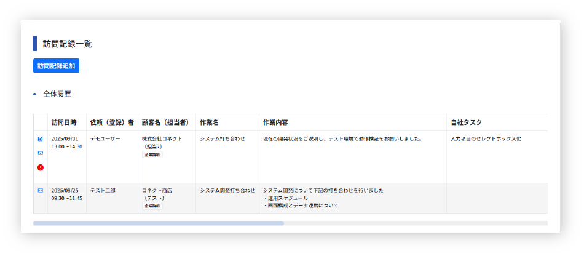Click the 作業内容 column header

[275, 122]
